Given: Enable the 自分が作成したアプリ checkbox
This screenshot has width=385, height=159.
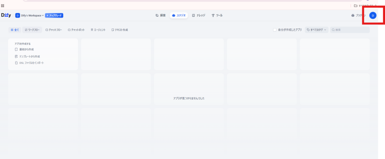Looking at the screenshot, I should [275, 30].
